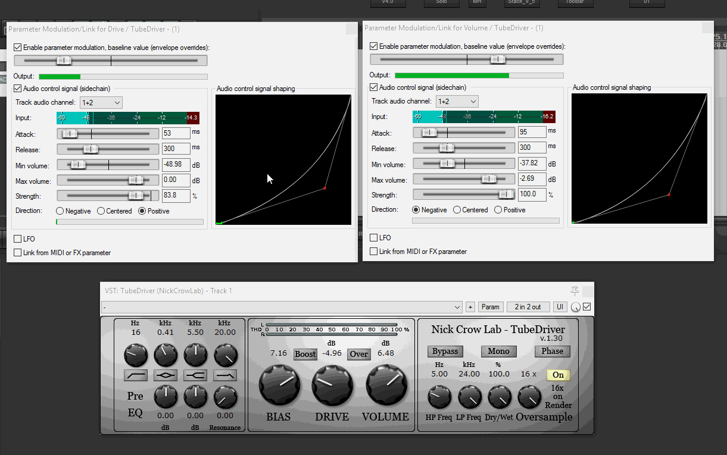This screenshot has width=727, height=455.
Task: Disable parameter modulation in Drive window
Action: tap(18, 47)
